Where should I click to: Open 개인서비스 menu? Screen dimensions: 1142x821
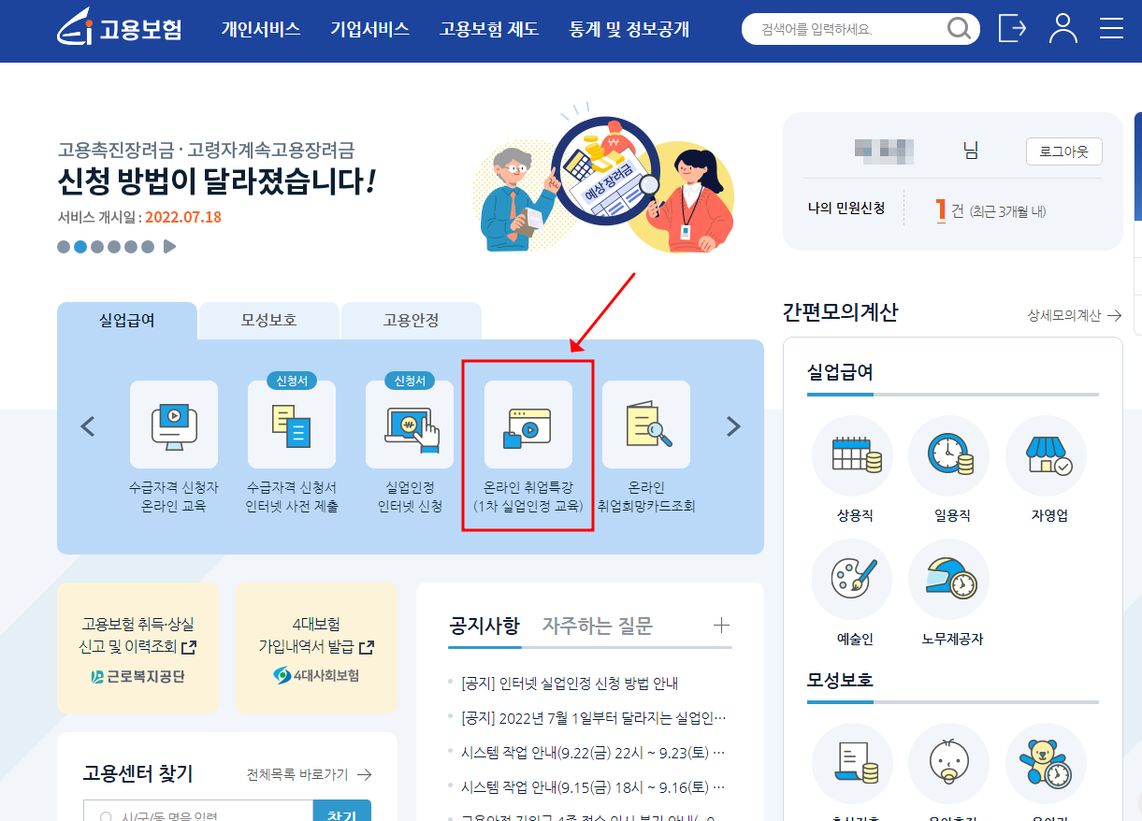tap(261, 29)
